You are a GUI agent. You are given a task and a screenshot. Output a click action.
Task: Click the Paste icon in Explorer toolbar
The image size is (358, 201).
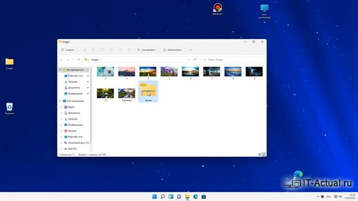click(102, 50)
